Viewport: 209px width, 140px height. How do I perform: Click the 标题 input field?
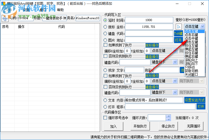(x=55, y=18)
